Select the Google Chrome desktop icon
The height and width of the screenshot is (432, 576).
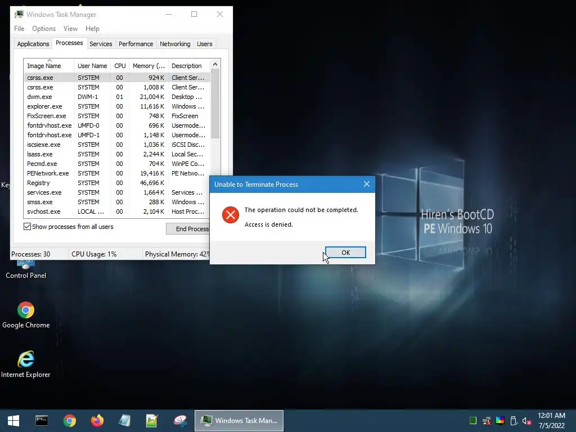click(x=26, y=315)
